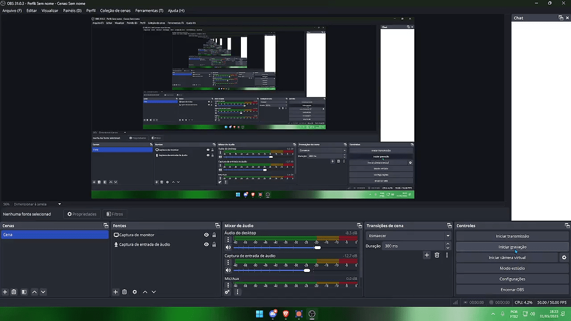Undock the Mixer de áudio panel
This screenshot has width=571, height=321.
coord(360,226)
